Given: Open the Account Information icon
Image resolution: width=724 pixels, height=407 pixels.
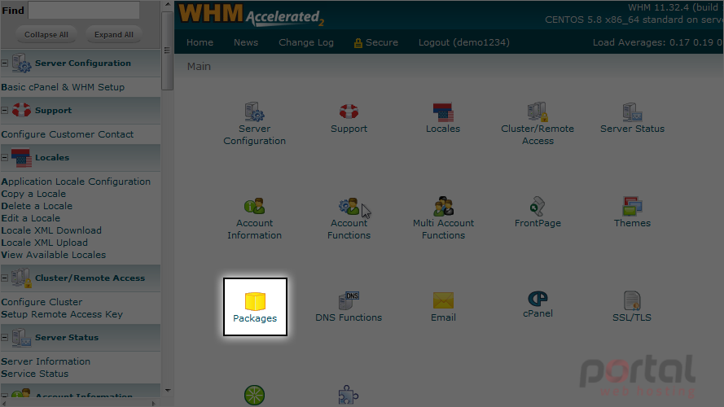Looking at the screenshot, I should 254,206.
